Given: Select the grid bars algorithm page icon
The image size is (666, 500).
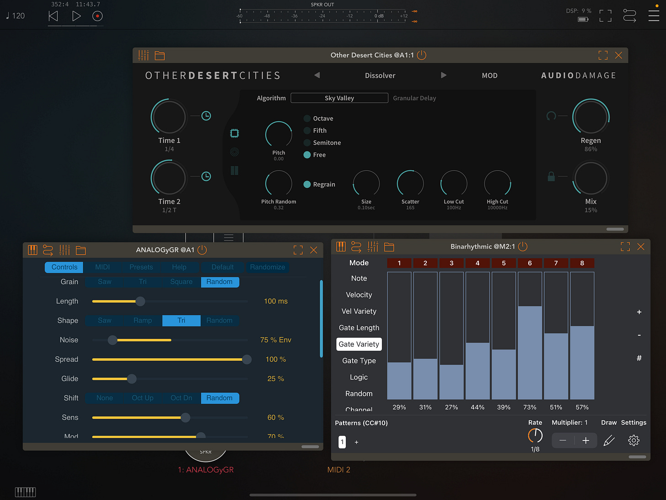Looking at the screenshot, I should [x=234, y=171].
